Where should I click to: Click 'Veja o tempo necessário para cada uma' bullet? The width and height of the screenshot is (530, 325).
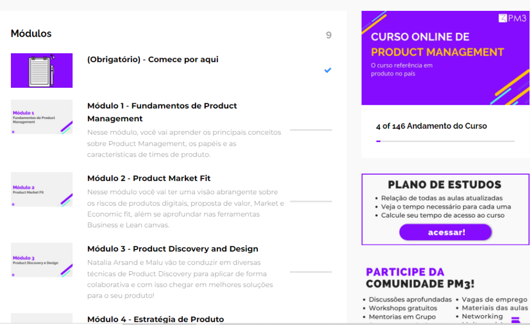coord(446,207)
